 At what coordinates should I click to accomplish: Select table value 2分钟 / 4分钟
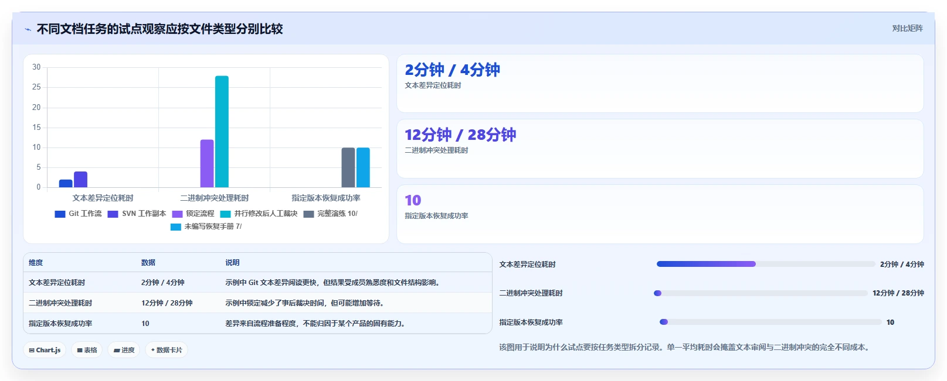tap(163, 283)
